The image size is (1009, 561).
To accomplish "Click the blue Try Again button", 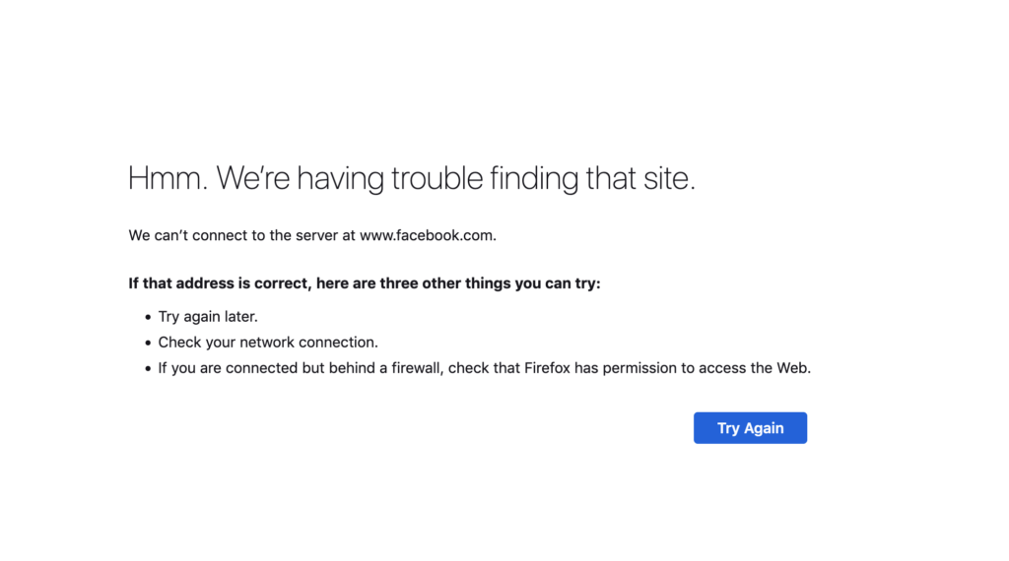I will (x=750, y=428).
